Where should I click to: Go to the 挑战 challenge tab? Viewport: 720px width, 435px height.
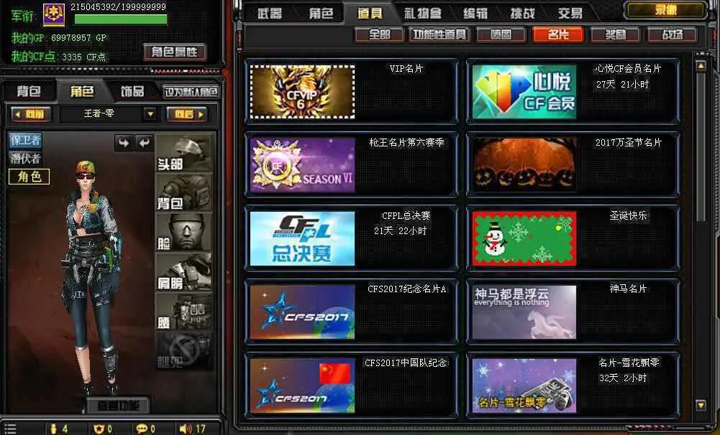[523, 14]
